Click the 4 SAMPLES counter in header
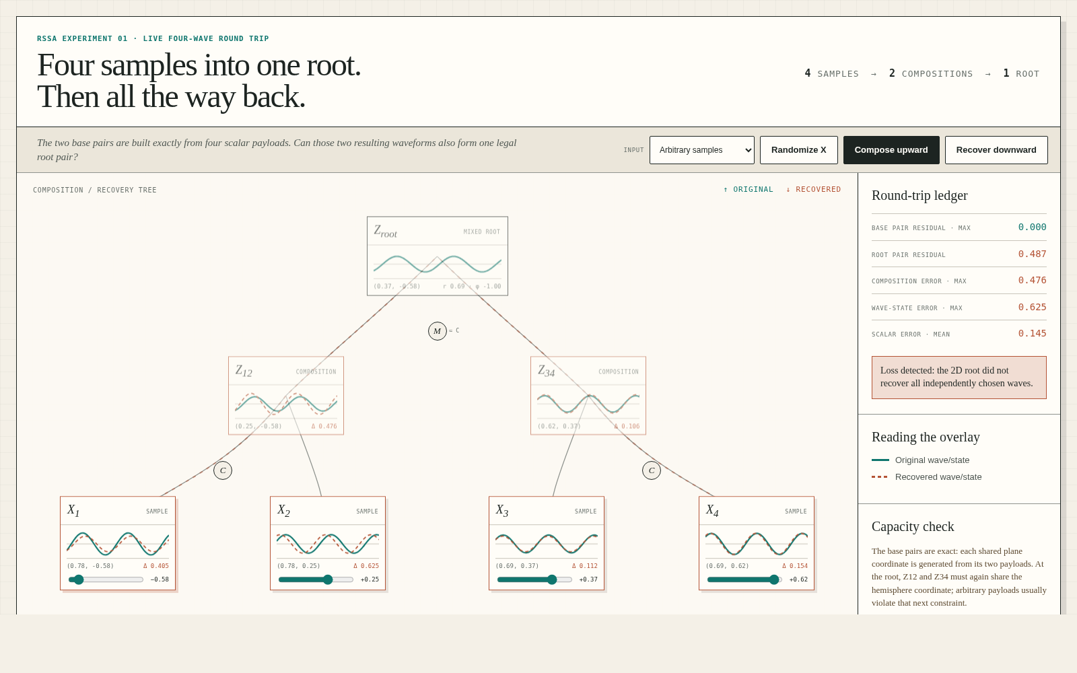Viewport: 1077px width, 673px height. coord(832,73)
